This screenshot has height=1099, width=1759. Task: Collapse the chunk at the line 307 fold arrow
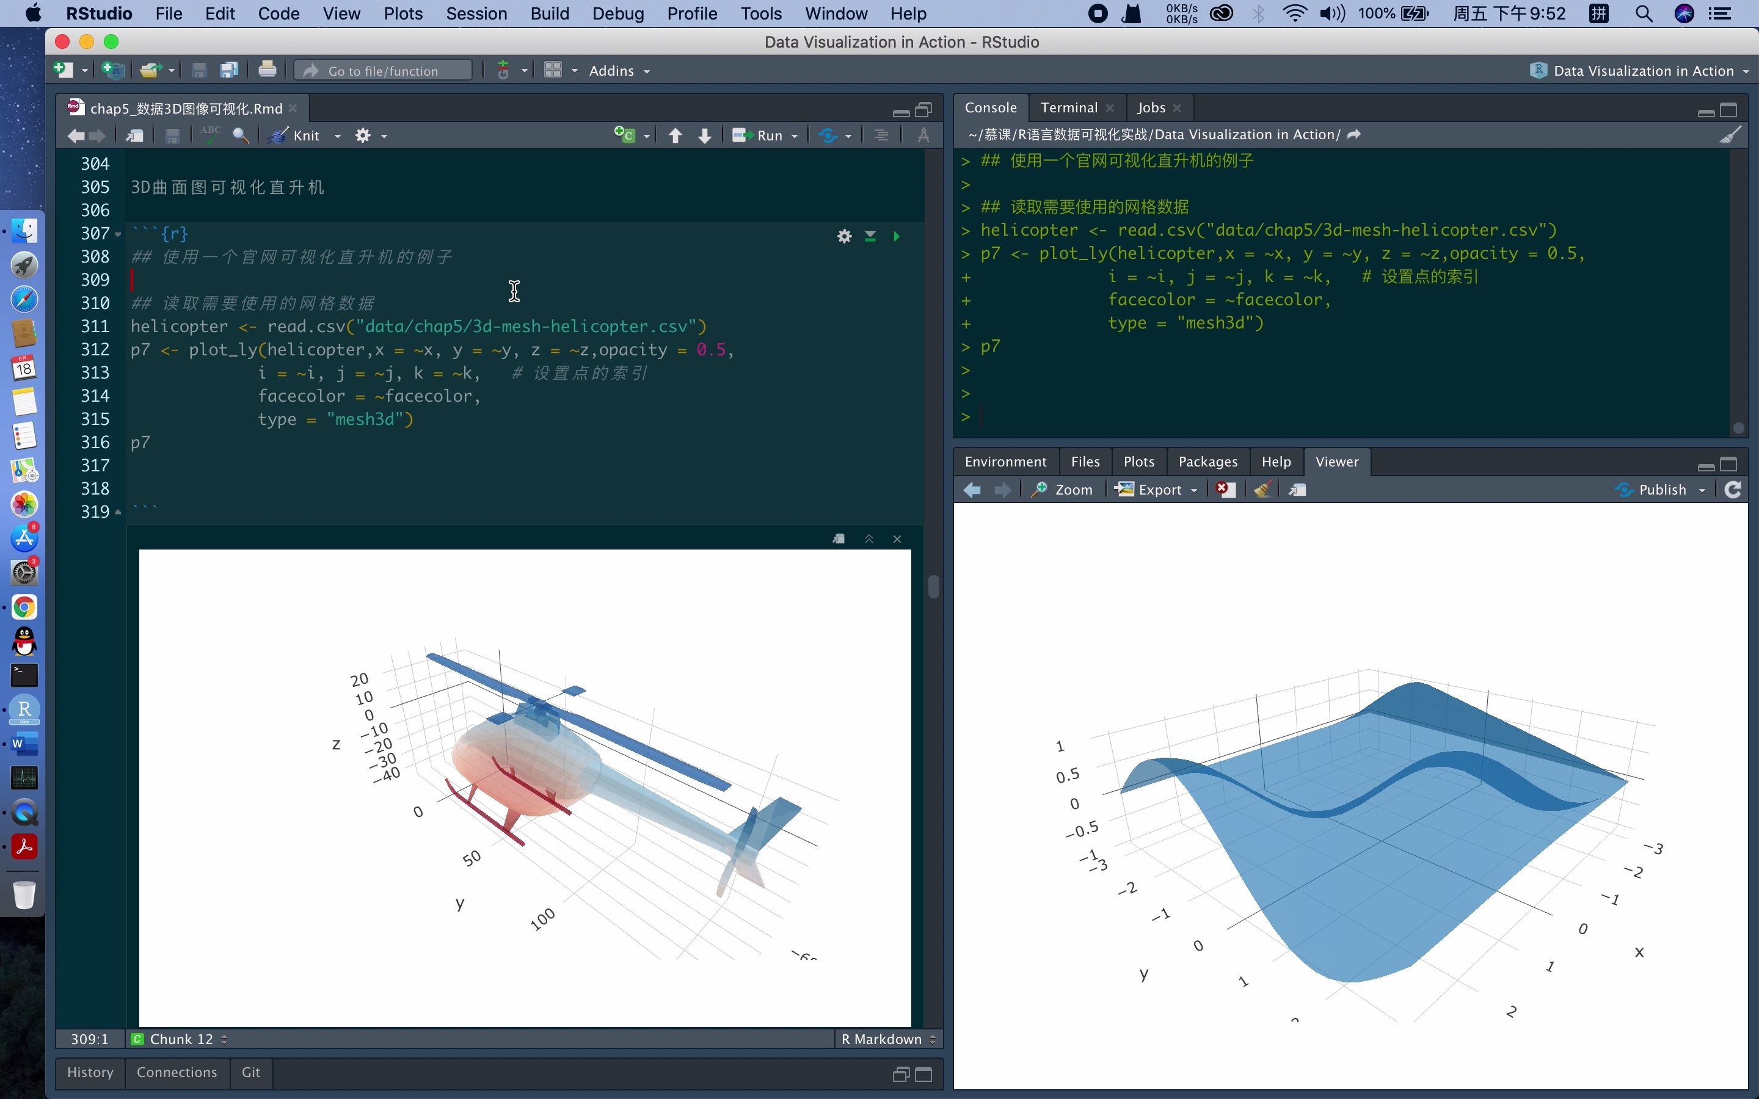click(118, 234)
